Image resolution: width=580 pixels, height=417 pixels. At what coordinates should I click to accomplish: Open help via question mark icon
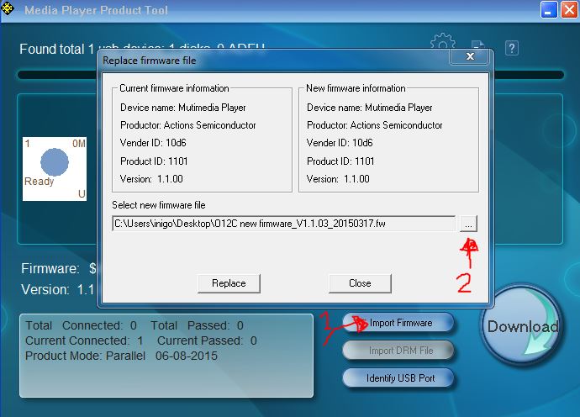click(x=510, y=48)
